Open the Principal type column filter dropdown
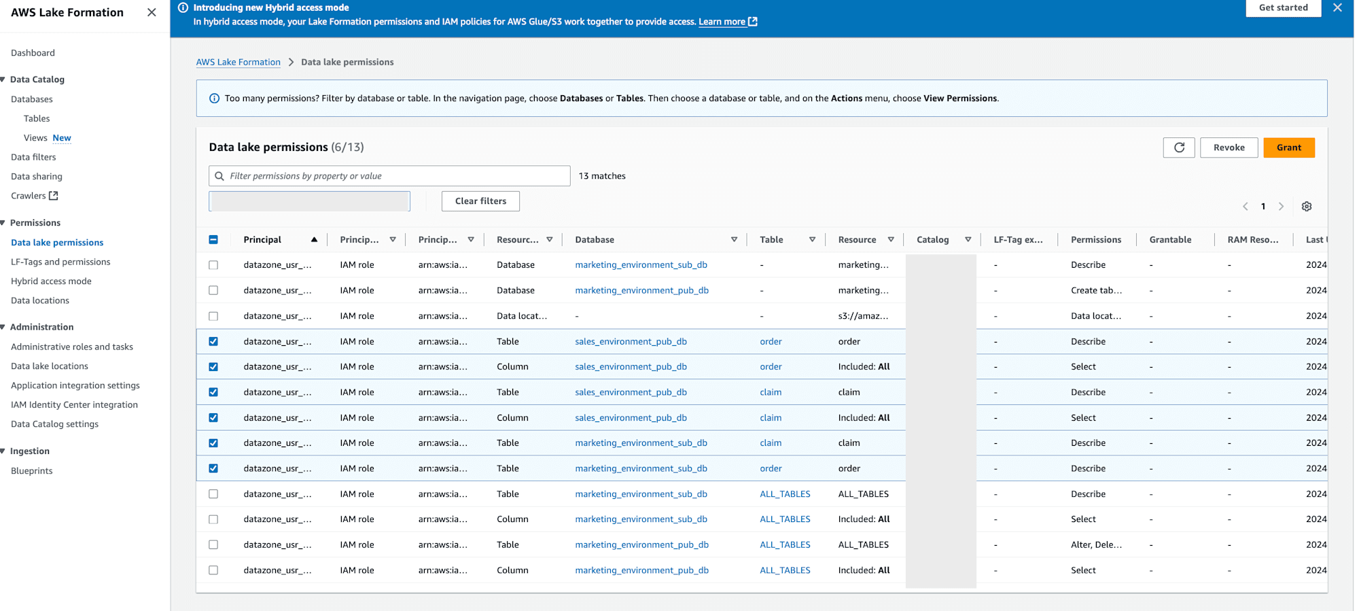Viewport: 1359px width, 611px height. tap(393, 239)
